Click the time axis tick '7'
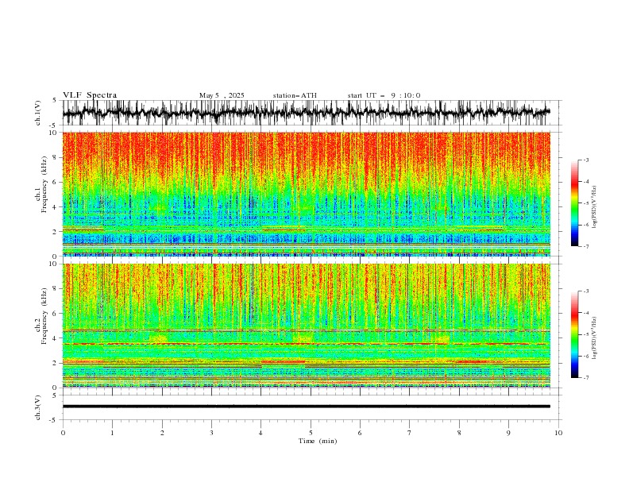Image resolution: width=629 pixels, height=486 pixels. point(410,433)
